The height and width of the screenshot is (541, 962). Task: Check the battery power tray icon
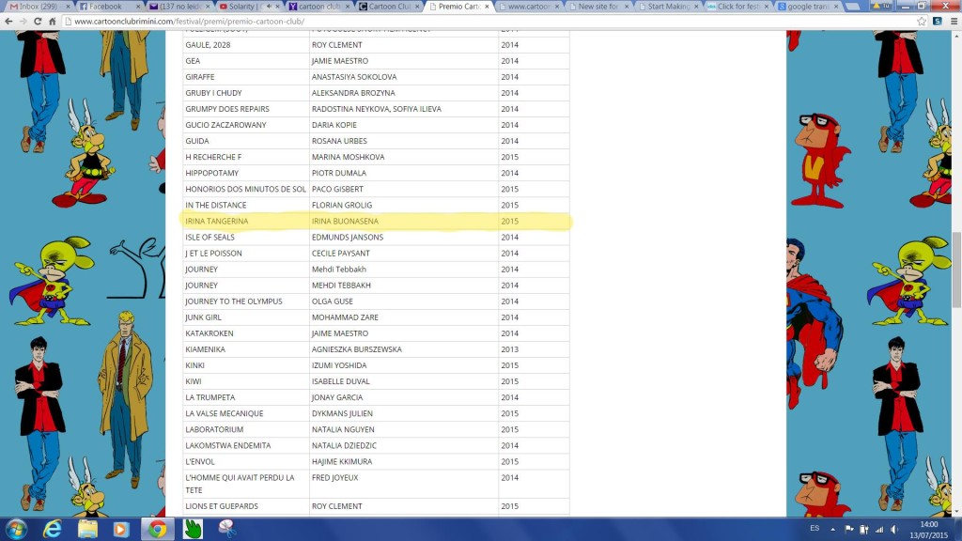point(864,530)
